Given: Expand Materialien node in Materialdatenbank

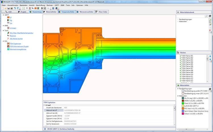Looking at the screenshot, I should click(x=178, y=22).
